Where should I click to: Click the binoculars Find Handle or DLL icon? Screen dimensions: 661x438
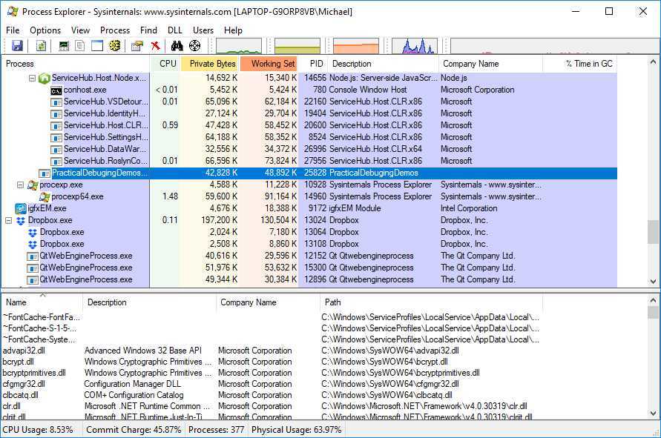[x=177, y=45]
